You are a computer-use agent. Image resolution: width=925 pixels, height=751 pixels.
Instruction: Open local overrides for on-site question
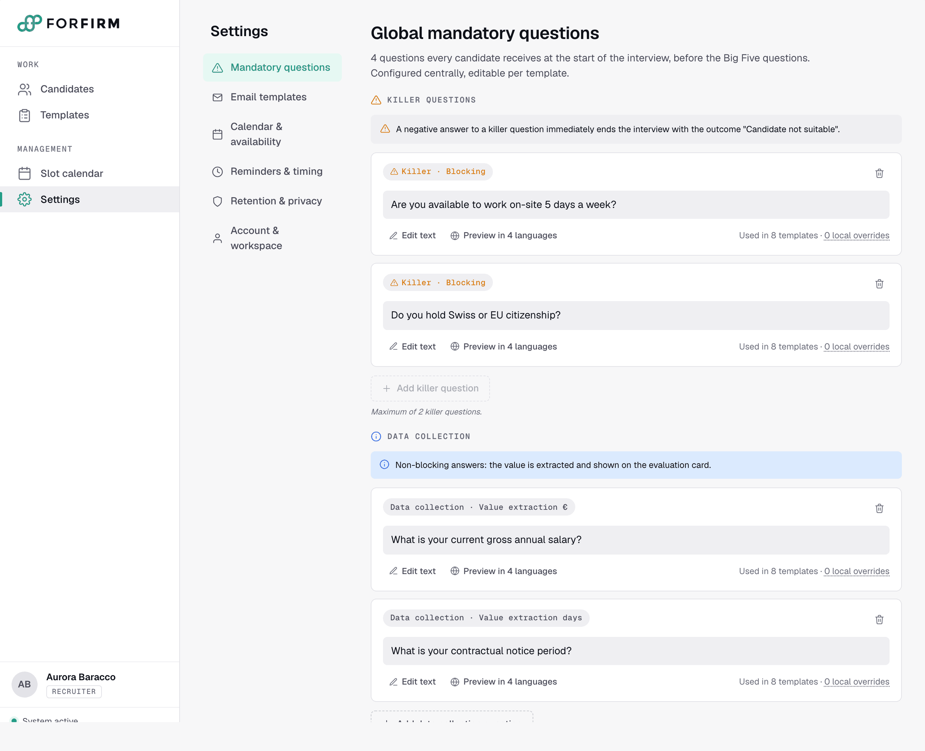click(x=857, y=236)
